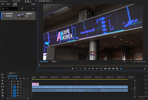
Task: Select the Ripple Edit tool
Action: click(x=2, y=81)
